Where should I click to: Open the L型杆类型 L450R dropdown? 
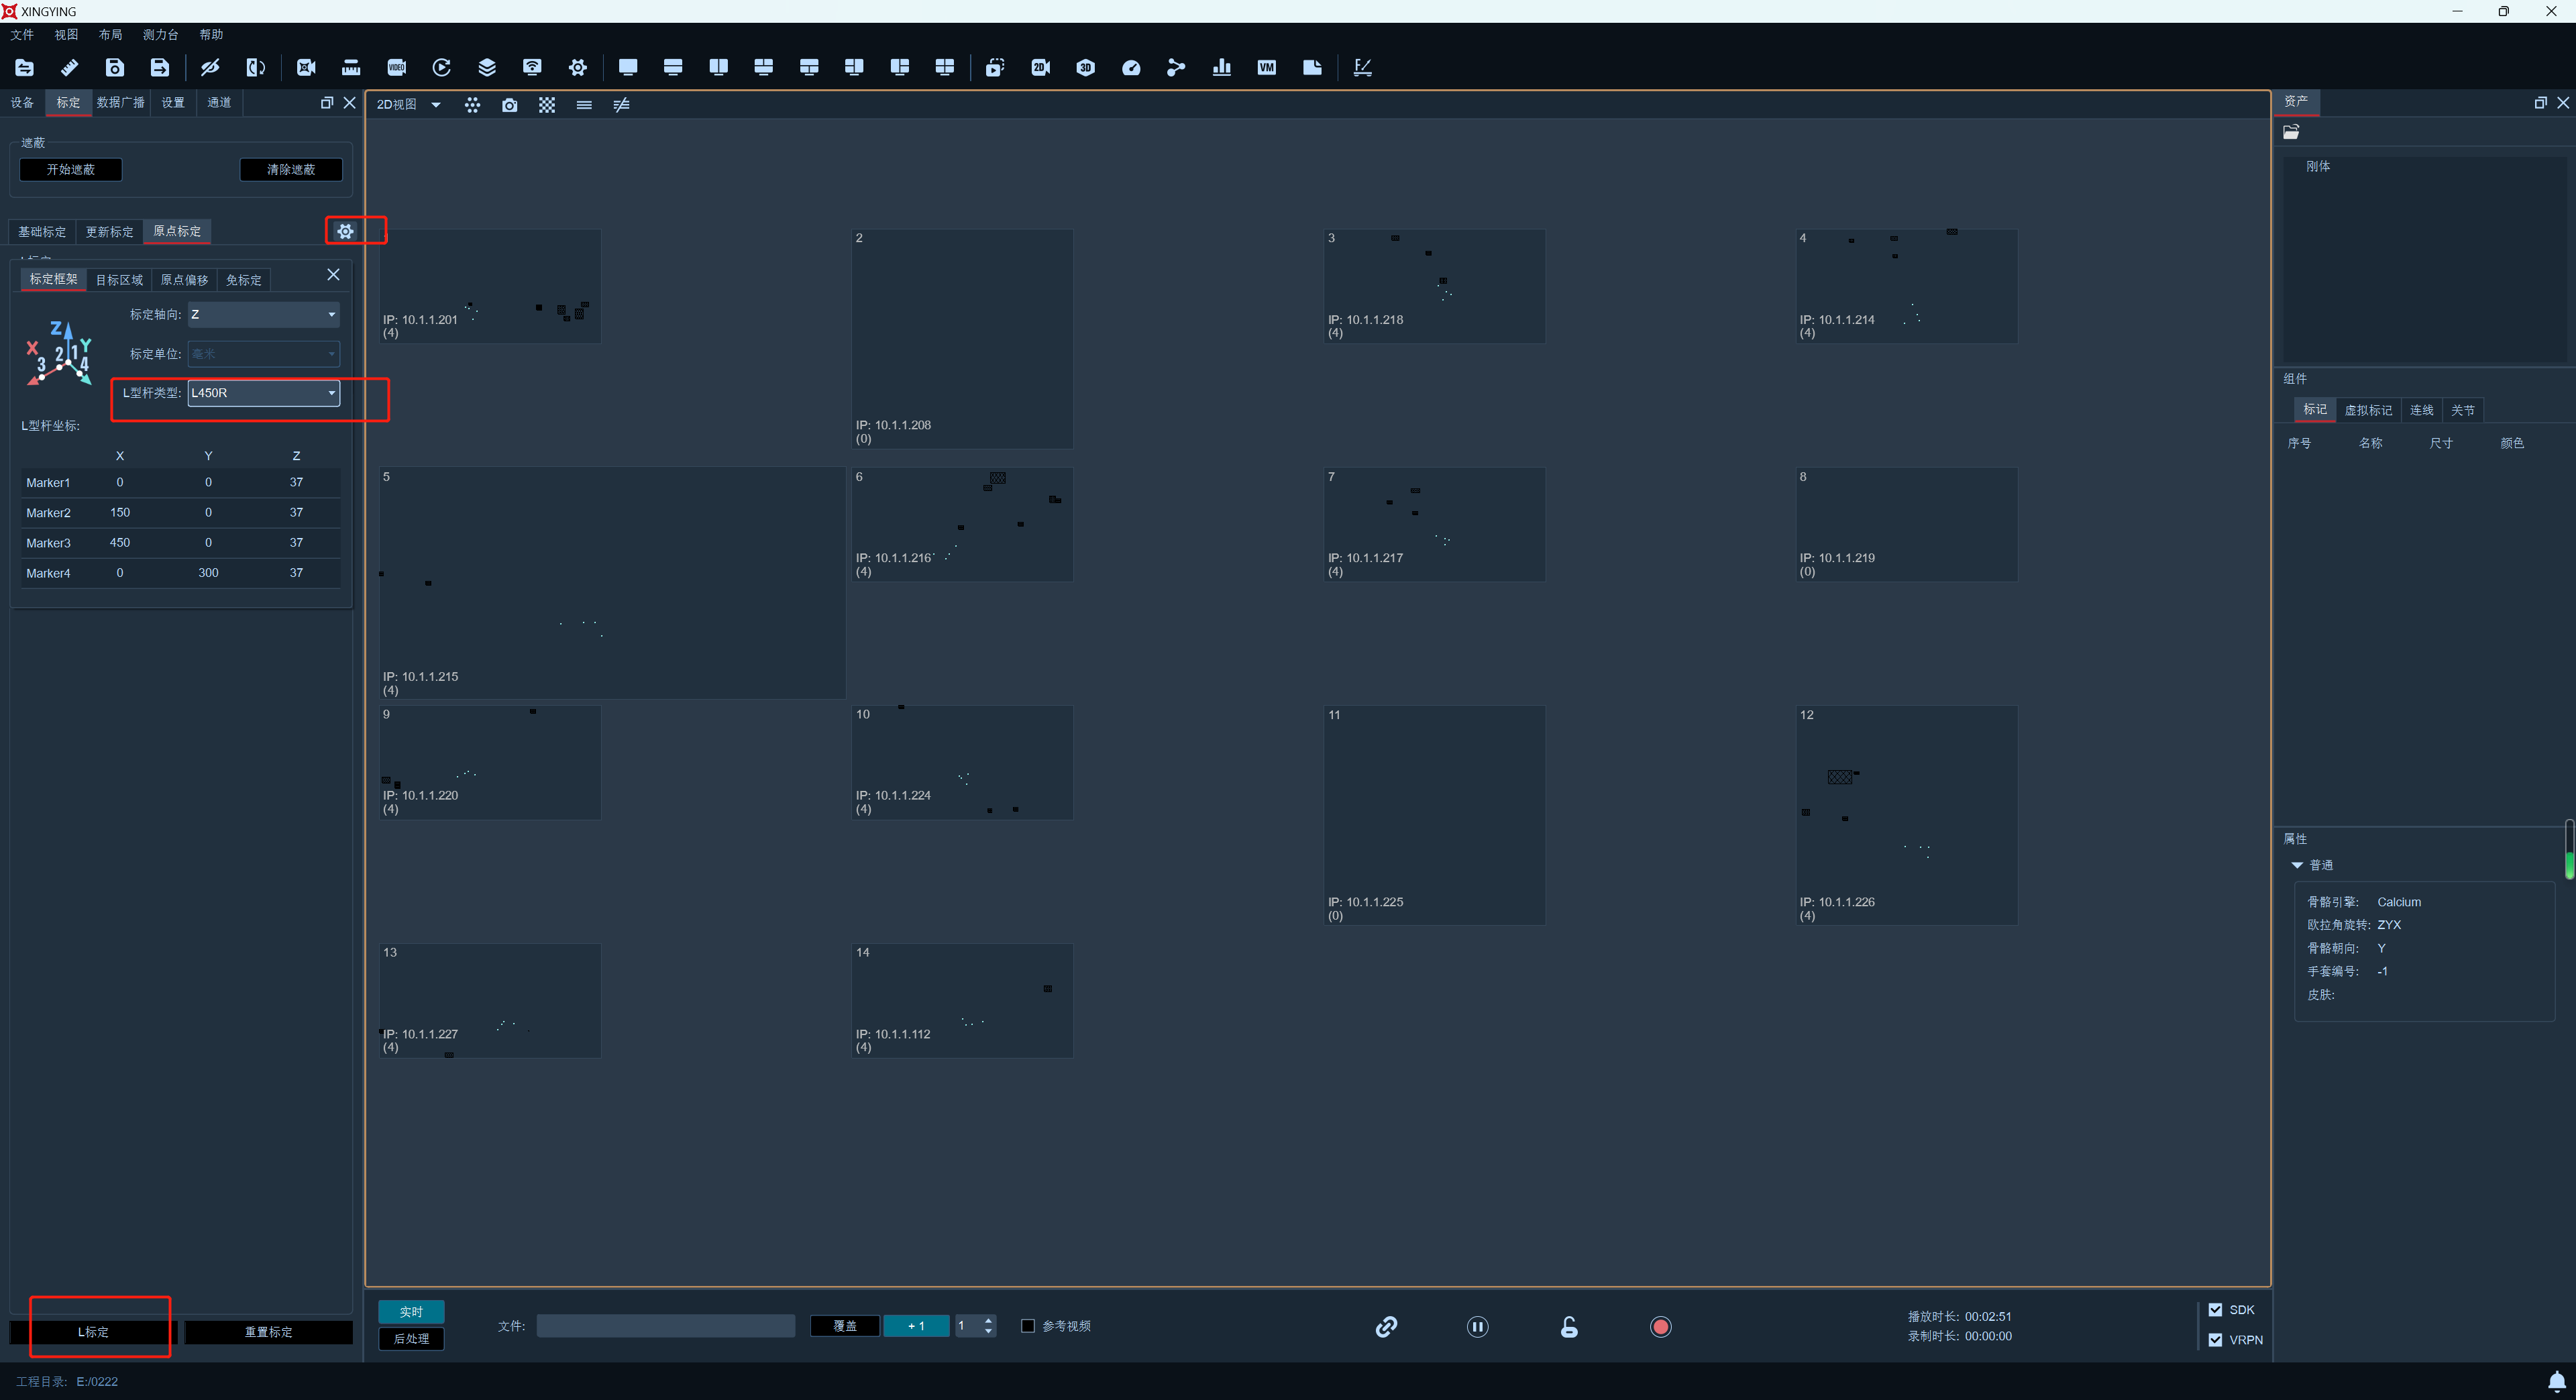(x=263, y=393)
